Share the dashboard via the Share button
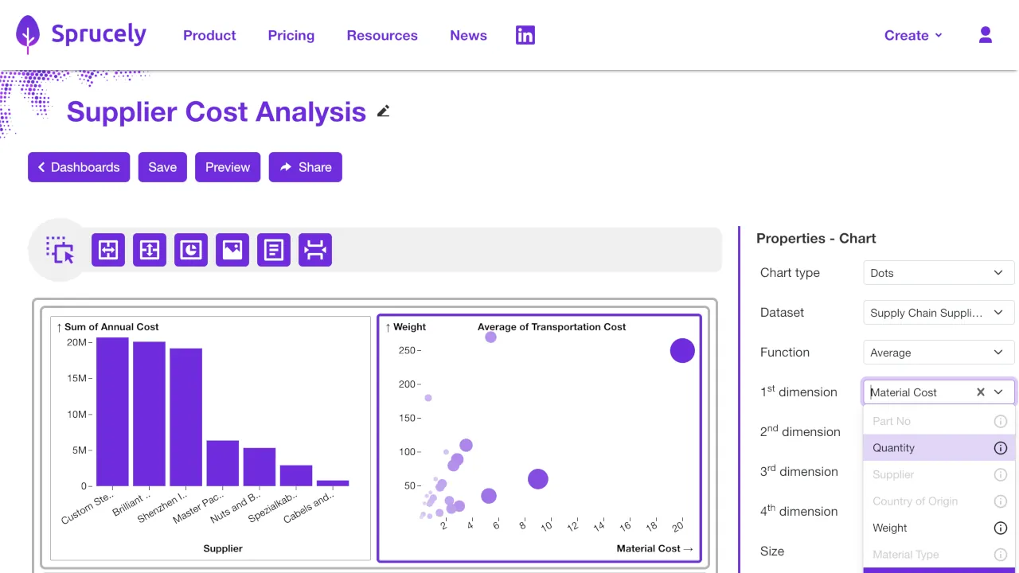 click(305, 167)
